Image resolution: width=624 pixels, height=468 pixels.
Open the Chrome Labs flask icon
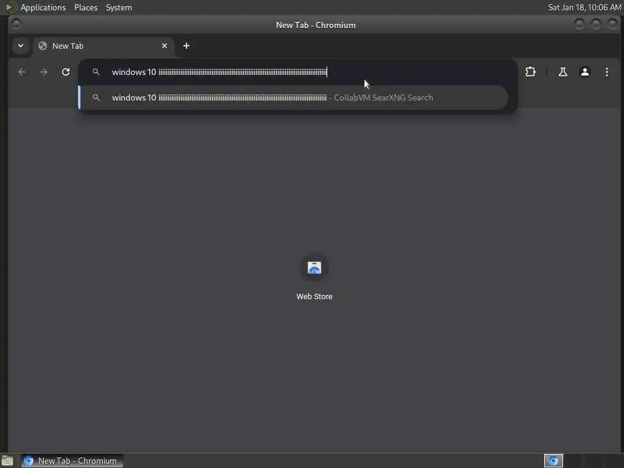pos(562,72)
